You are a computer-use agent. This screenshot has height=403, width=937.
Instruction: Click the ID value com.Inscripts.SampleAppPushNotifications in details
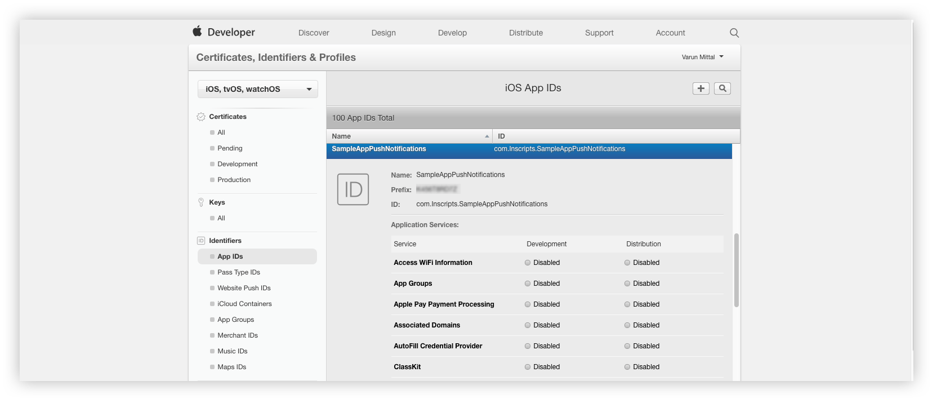click(x=482, y=204)
